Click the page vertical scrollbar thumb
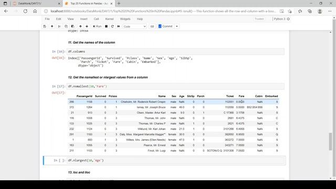336x189 pixels. click(x=330, y=141)
